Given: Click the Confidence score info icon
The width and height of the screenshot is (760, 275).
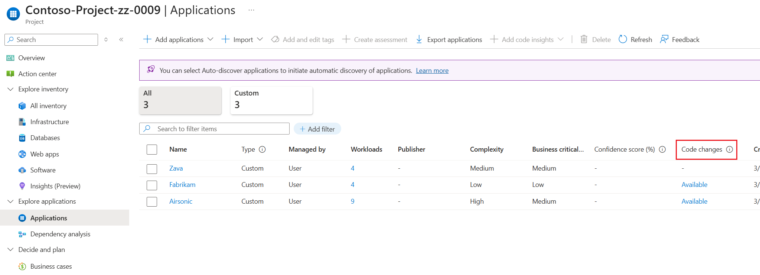Looking at the screenshot, I should [662, 149].
